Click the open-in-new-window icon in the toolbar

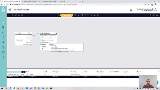pos(82,15)
